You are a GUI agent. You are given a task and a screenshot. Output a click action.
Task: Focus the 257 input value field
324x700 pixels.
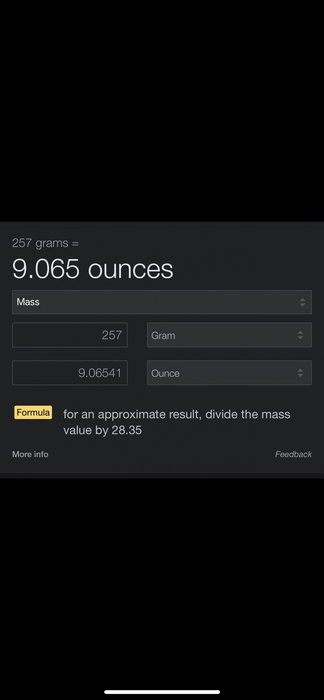(x=70, y=335)
